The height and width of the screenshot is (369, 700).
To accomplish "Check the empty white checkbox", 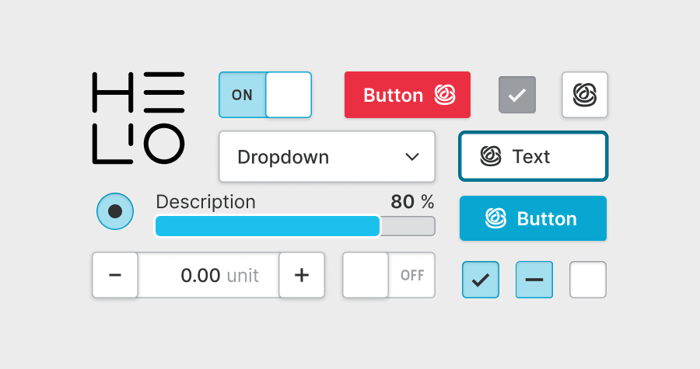I will (x=588, y=280).
